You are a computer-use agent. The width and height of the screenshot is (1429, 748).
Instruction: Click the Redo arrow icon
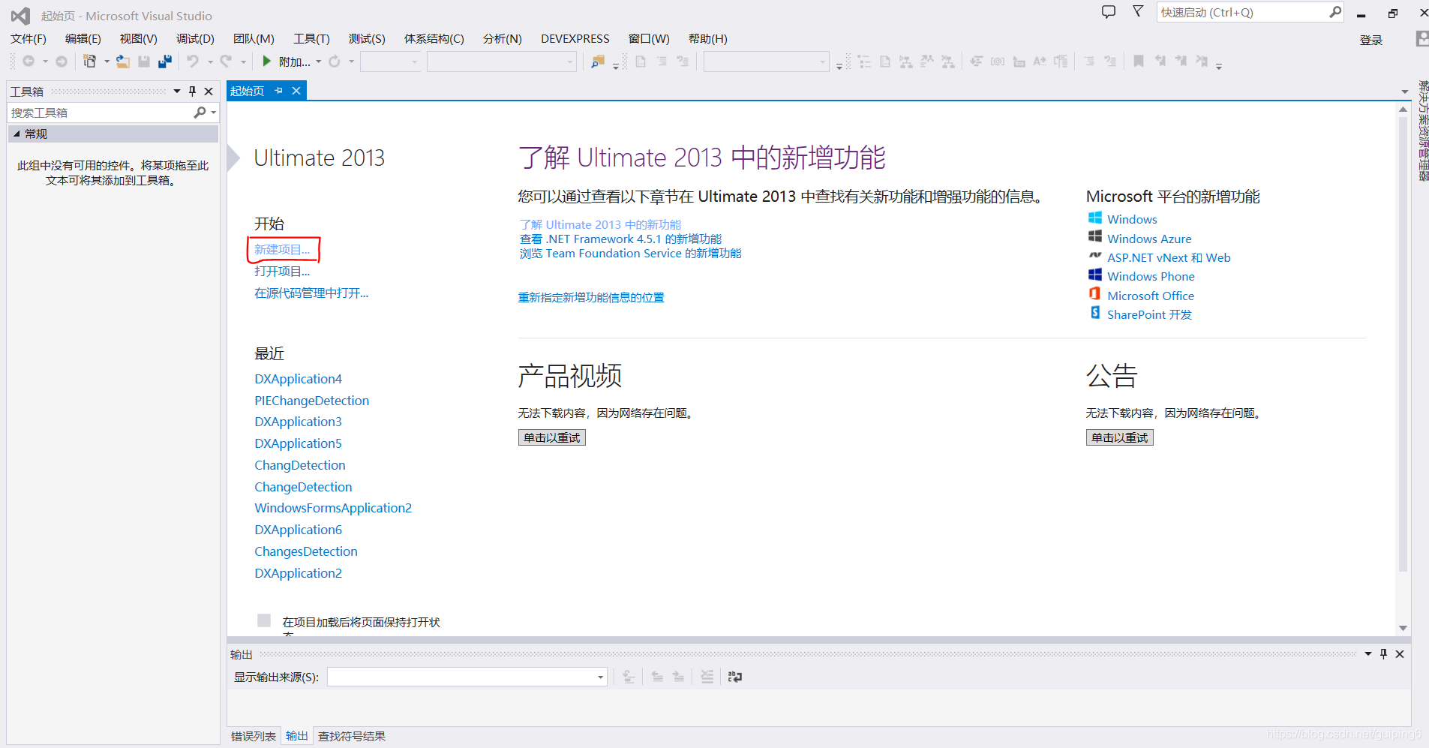[x=226, y=62]
